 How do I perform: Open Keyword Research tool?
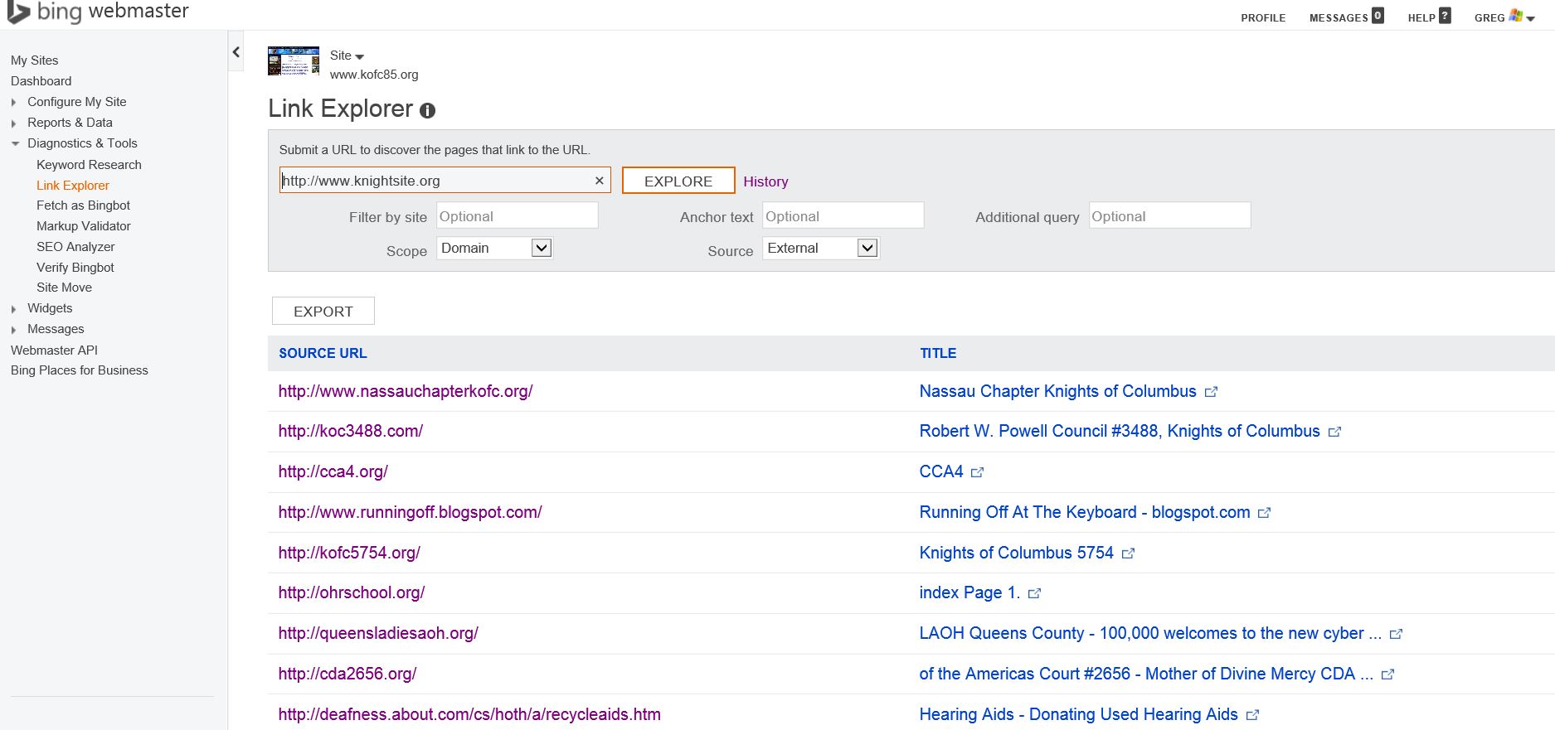click(89, 165)
